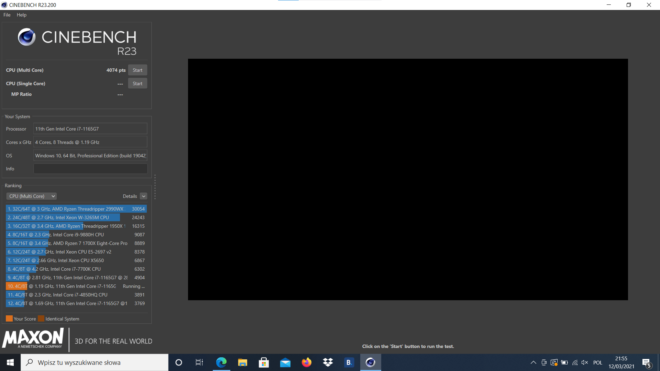
Task: Click the orange Your Score color swatch
Action: 9,318
